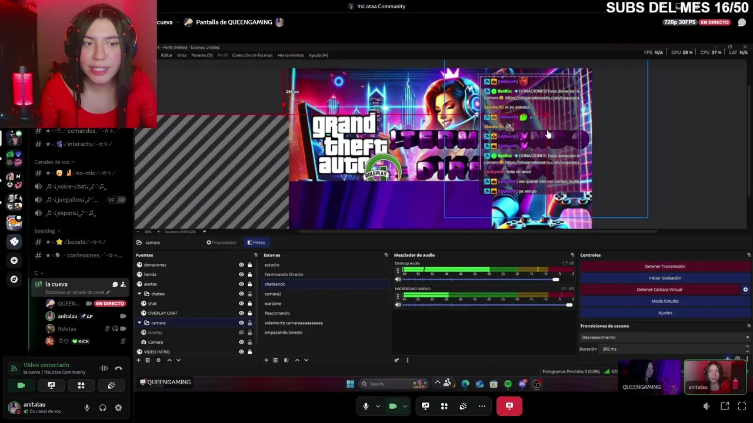753x423 pixels.
Task: Collapse boosting channel category
Action: pyautogui.click(x=47, y=231)
